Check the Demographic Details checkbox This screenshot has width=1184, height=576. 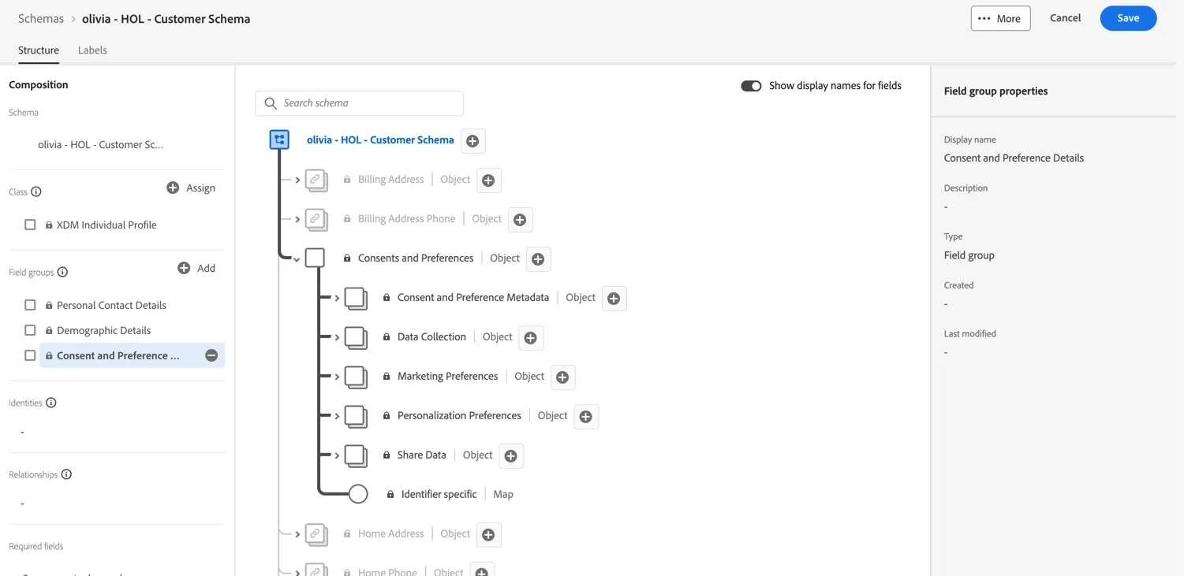tap(30, 330)
